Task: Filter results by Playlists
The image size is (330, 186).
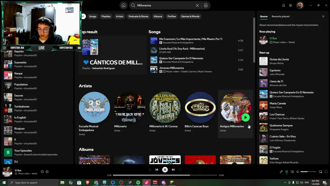Action: coord(106,16)
